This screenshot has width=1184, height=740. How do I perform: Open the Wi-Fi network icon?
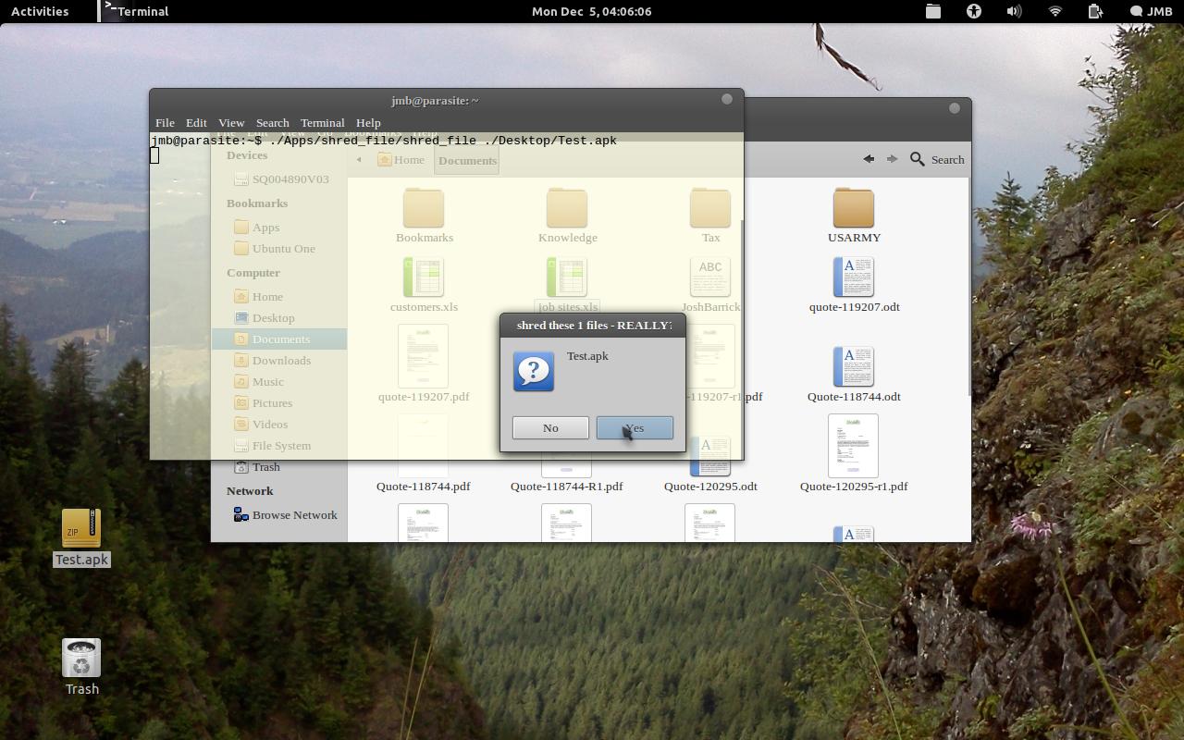tap(1055, 11)
